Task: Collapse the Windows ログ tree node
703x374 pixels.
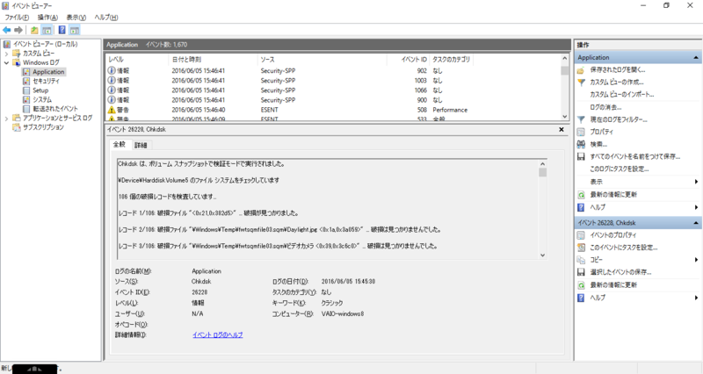Action: [x=6, y=62]
